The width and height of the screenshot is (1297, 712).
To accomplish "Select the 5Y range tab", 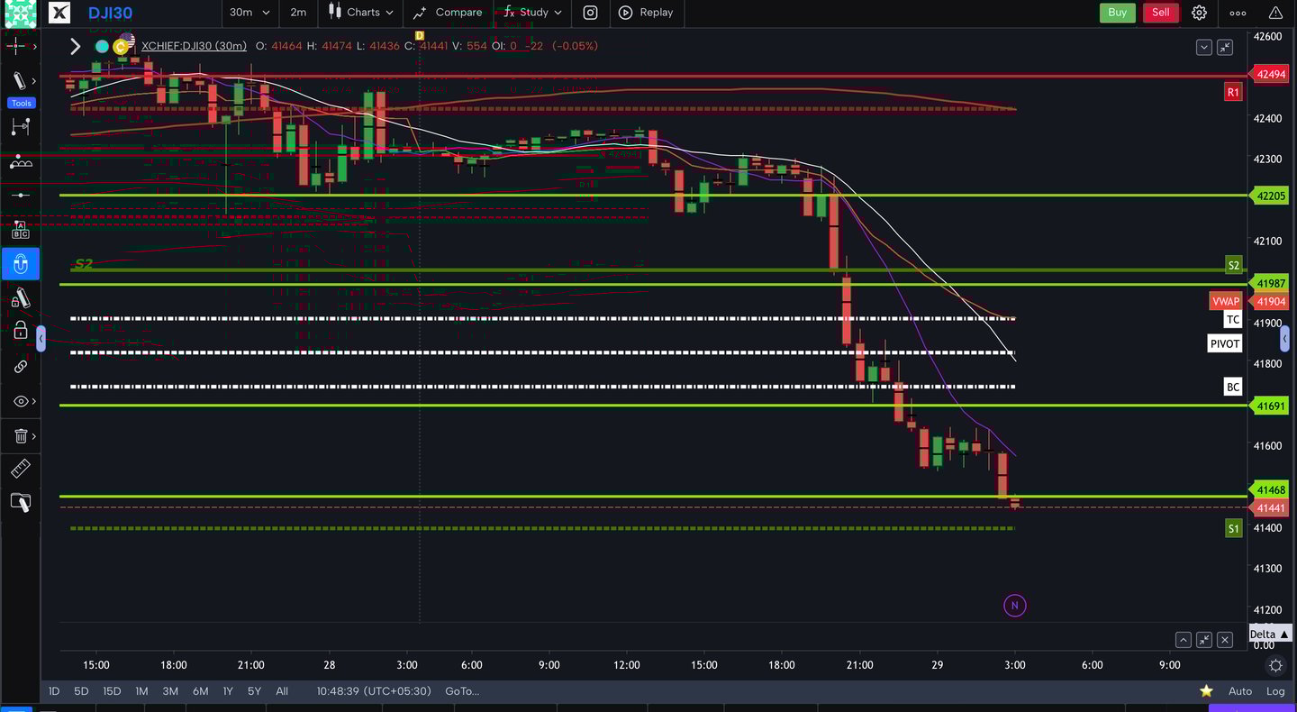I will (255, 691).
